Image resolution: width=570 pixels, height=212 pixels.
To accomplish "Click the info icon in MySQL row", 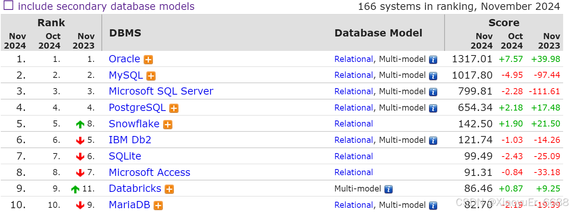I will pos(433,76).
